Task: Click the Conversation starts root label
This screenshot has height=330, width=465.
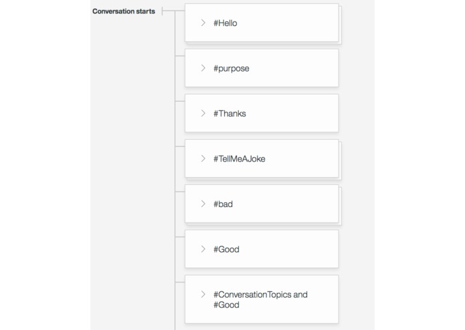Action: pos(124,11)
